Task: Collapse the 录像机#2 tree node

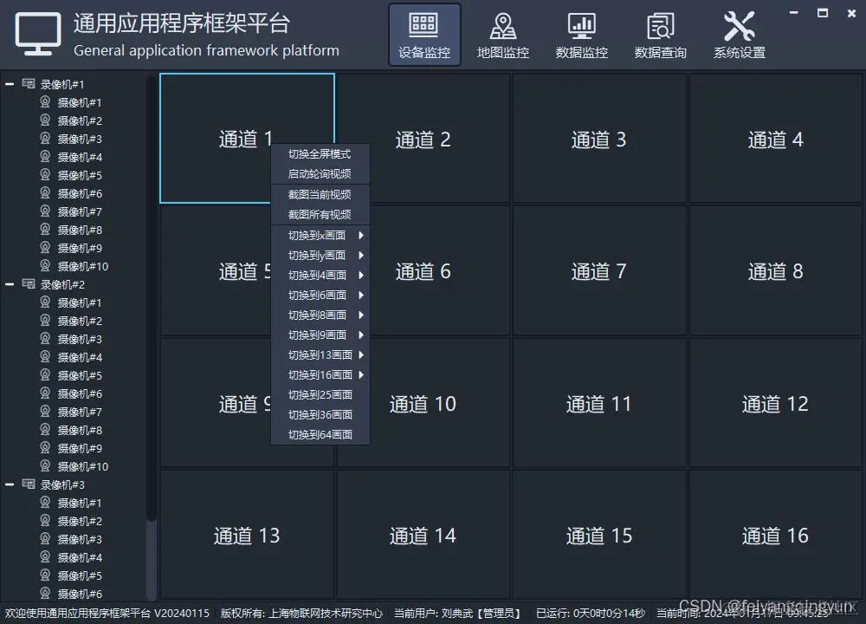Action: coord(8,284)
